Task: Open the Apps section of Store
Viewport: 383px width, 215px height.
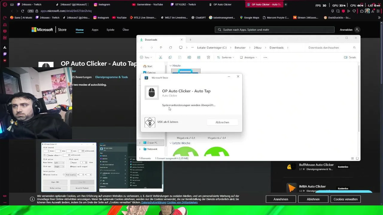Action: click(x=95, y=30)
